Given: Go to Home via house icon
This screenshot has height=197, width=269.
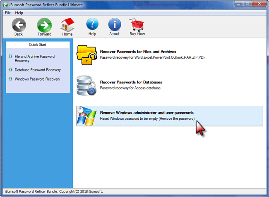Looking at the screenshot, I should [x=67, y=25].
